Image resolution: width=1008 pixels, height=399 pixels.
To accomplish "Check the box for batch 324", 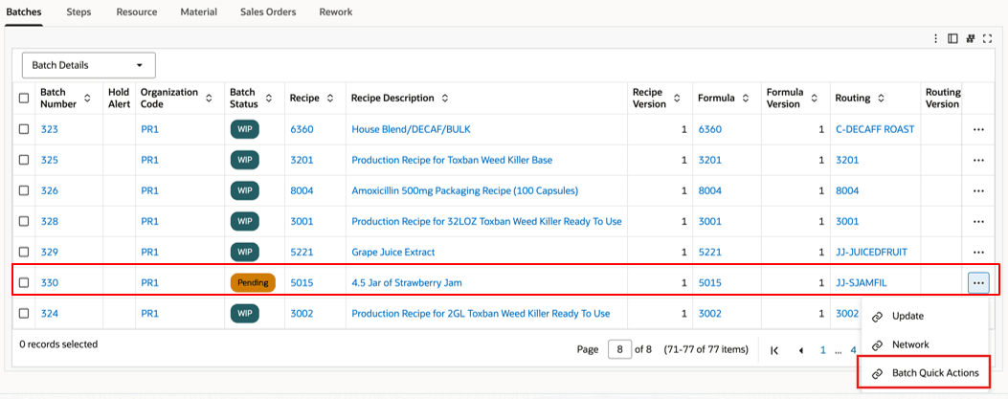I will tap(24, 314).
